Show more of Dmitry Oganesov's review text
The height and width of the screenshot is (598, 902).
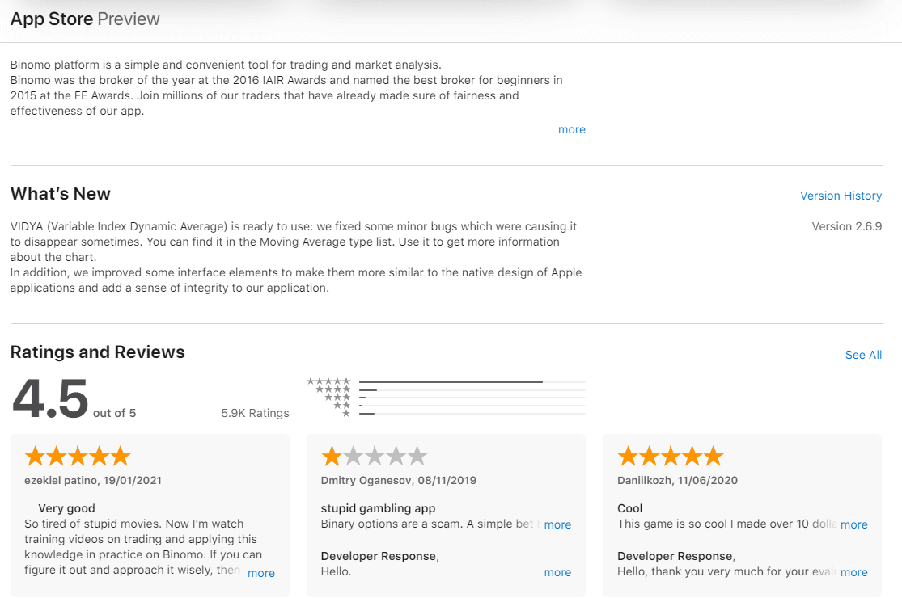coord(557,524)
